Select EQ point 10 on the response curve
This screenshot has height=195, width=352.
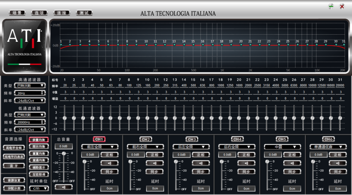coord(146,45)
